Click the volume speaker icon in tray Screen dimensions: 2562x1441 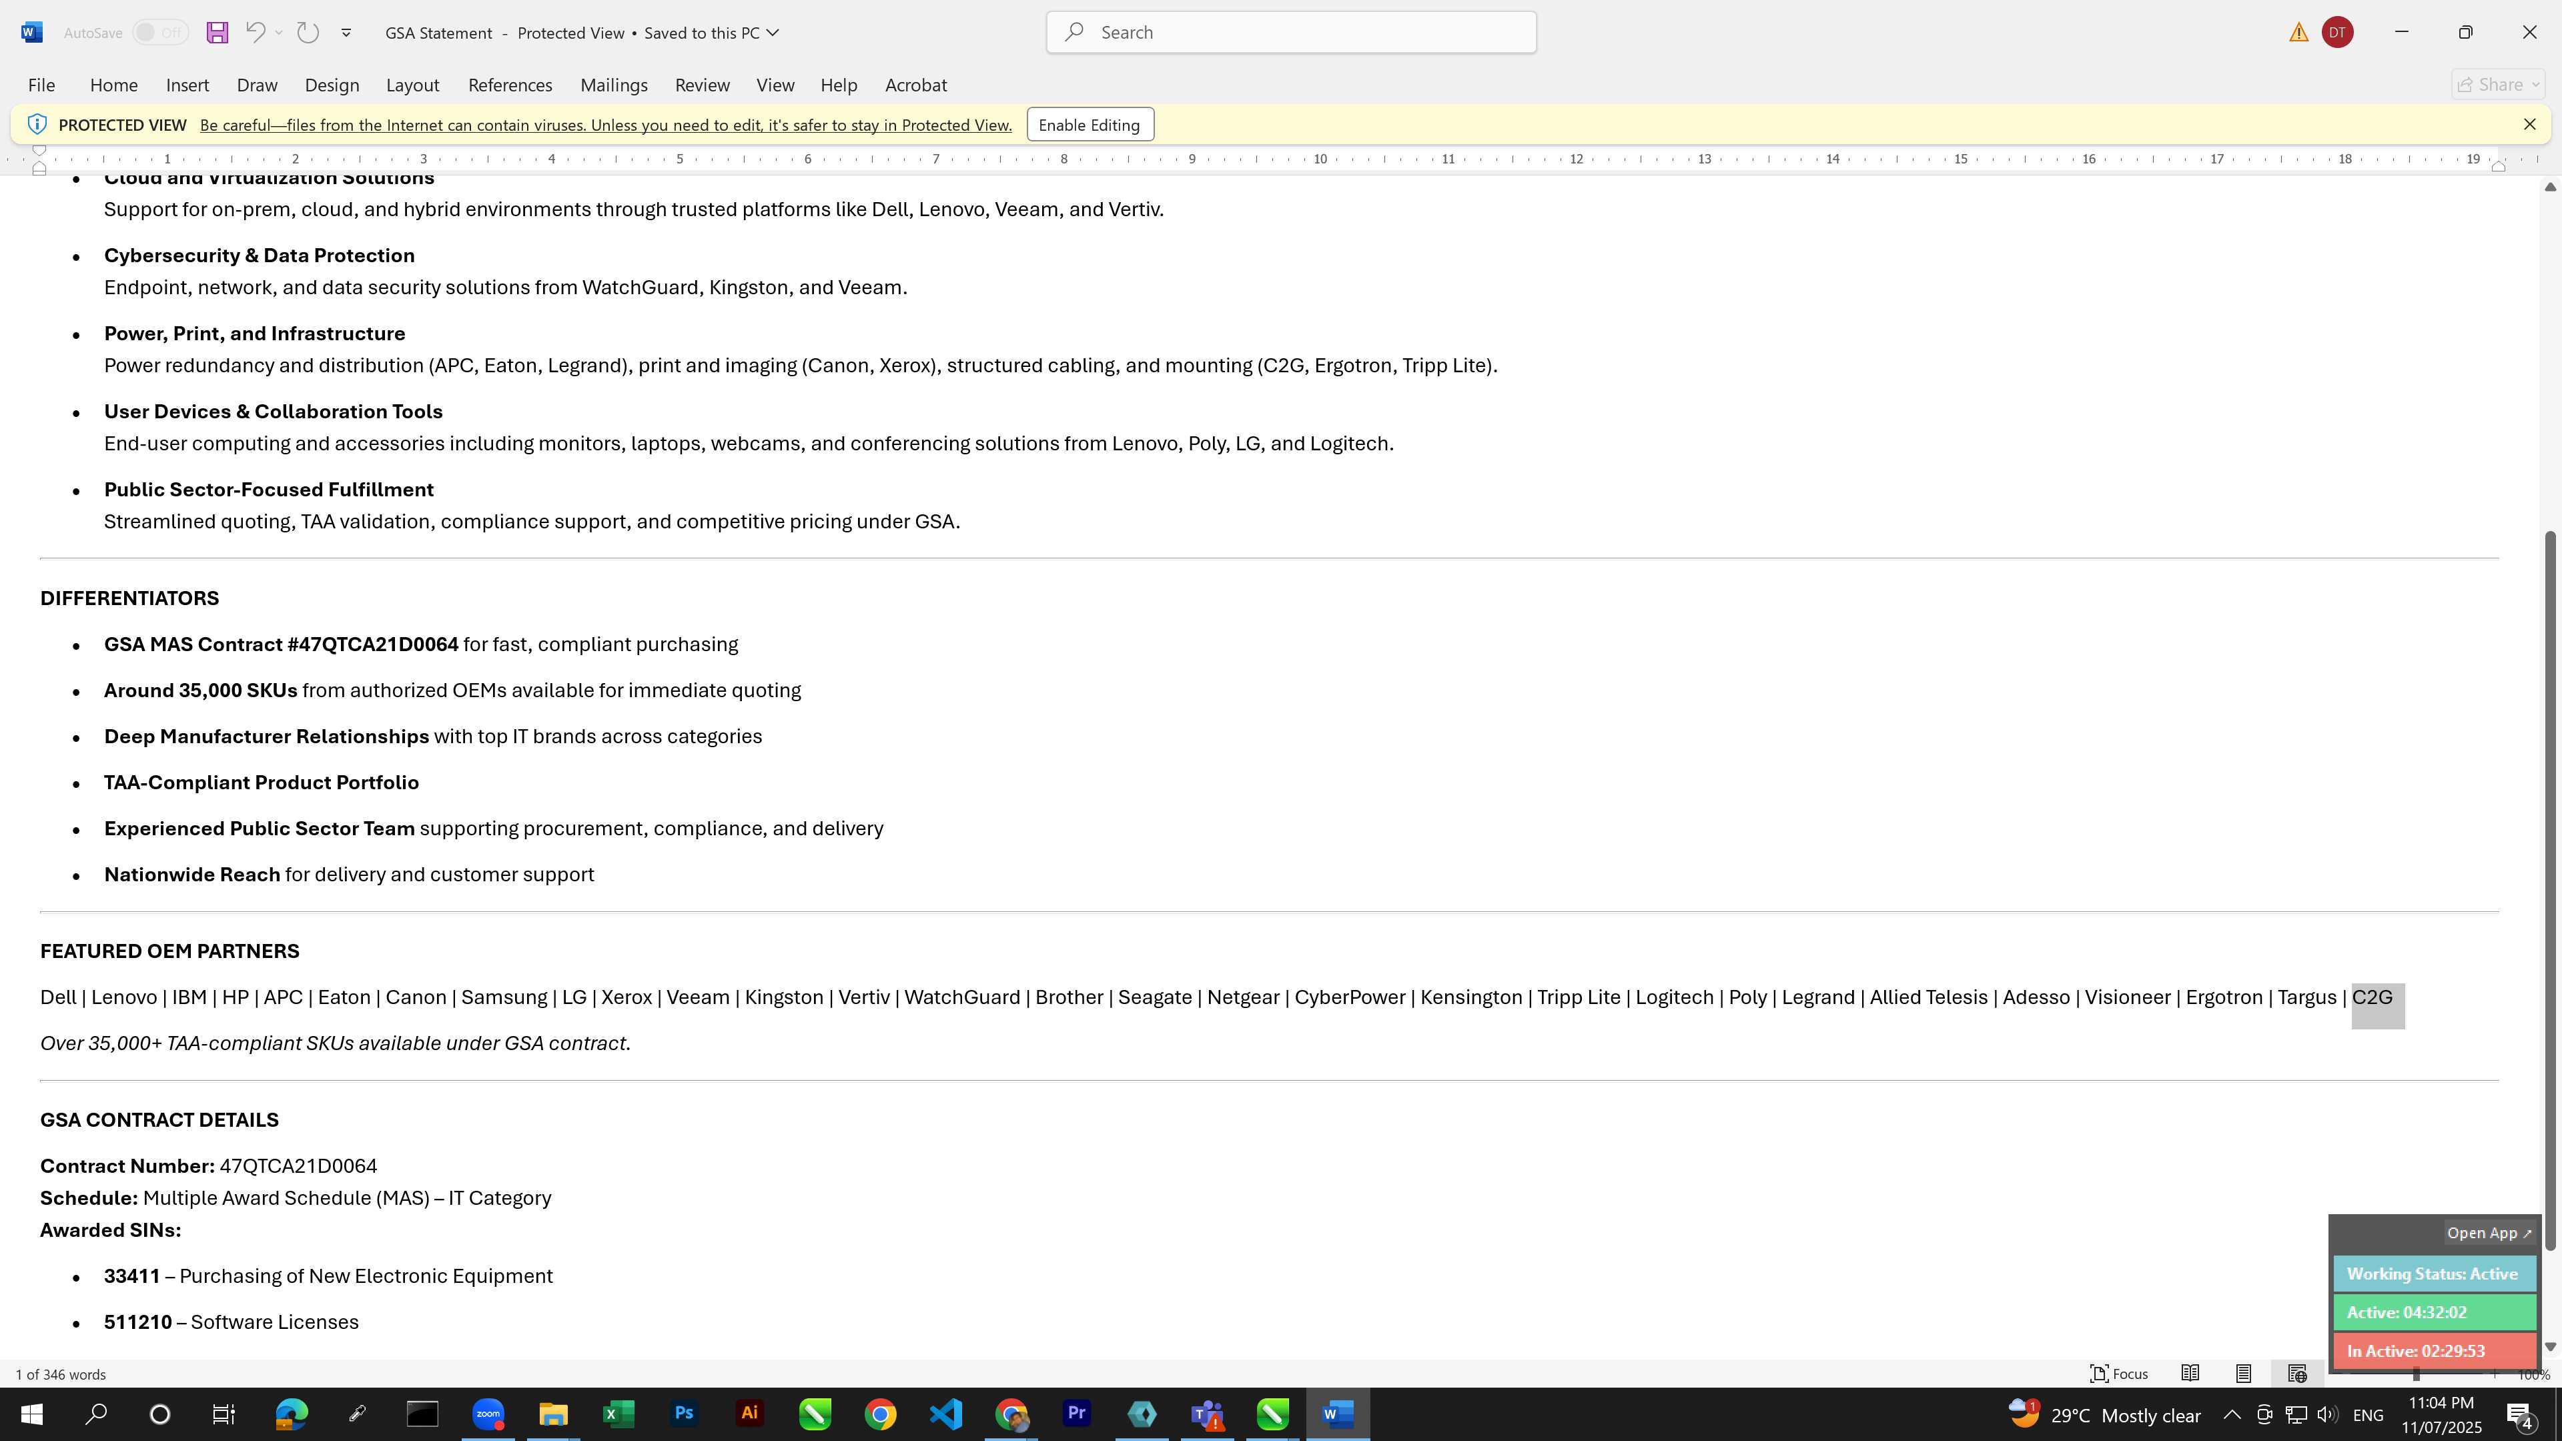tap(2327, 1414)
